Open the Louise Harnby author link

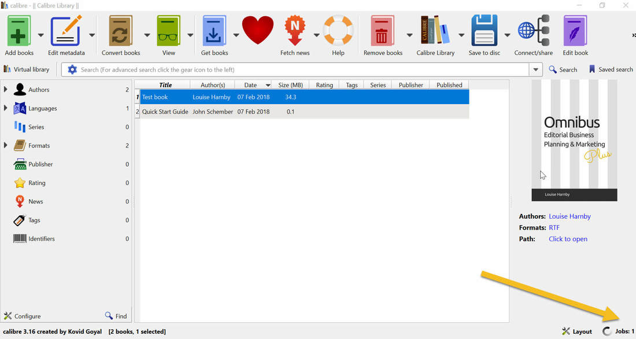(x=570, y=216)
